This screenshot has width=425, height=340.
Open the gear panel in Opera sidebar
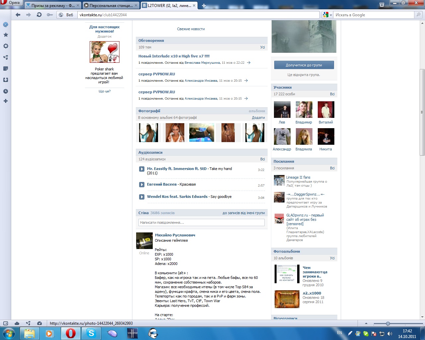tap(6, 46)
